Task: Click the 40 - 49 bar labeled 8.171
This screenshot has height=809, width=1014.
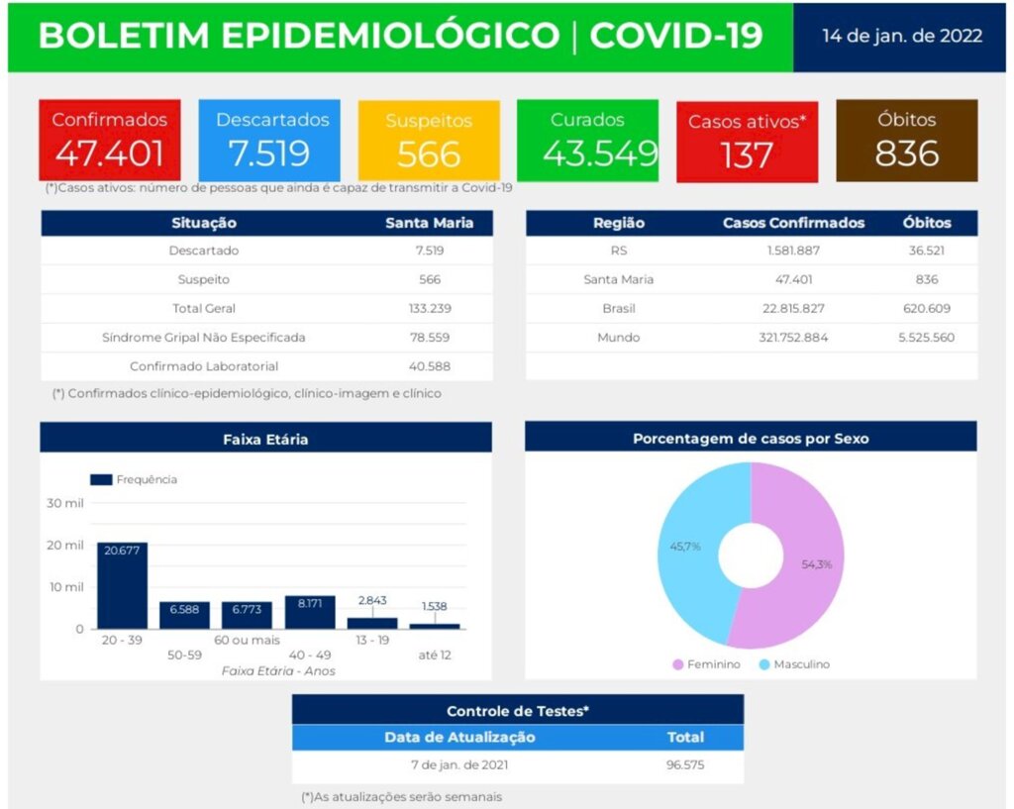Action: [x=310, y=612]
